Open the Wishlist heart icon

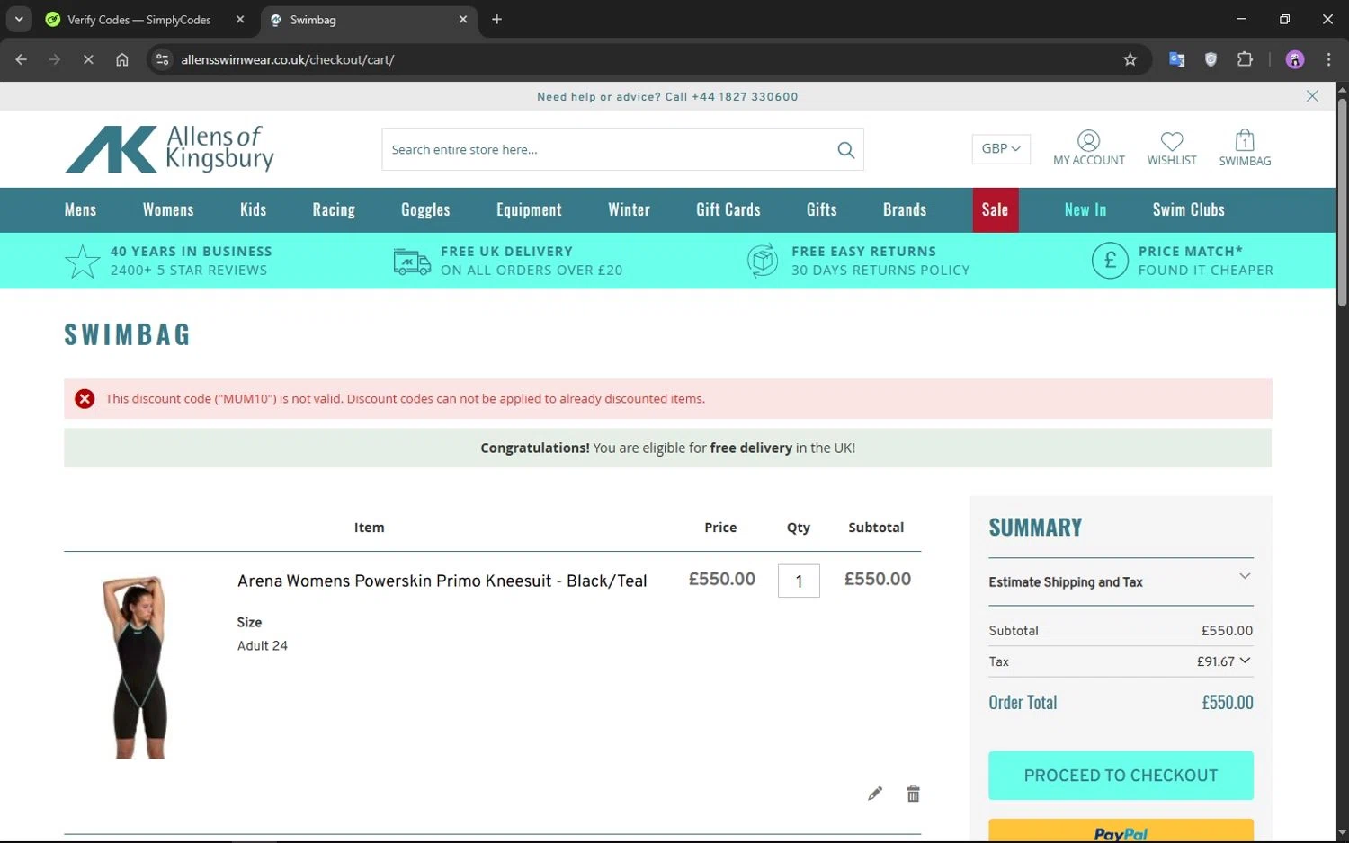point(1171,141)
